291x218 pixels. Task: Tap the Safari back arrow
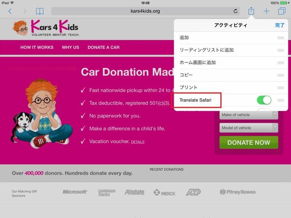tap(10, 11)
